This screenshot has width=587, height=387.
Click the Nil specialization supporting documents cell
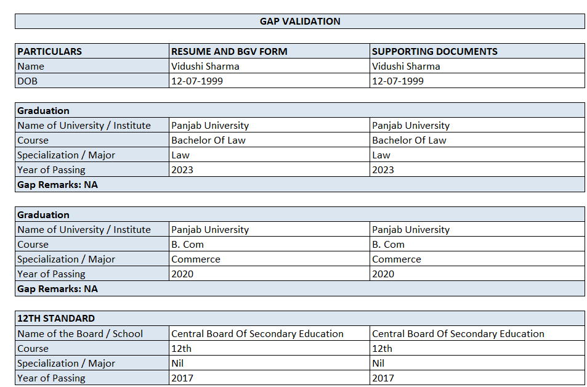click(477, 363)
